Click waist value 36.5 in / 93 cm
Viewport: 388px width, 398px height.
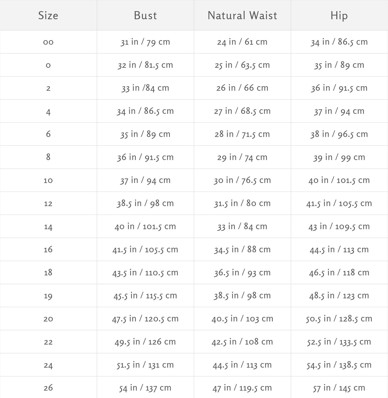tap(242, 272)
